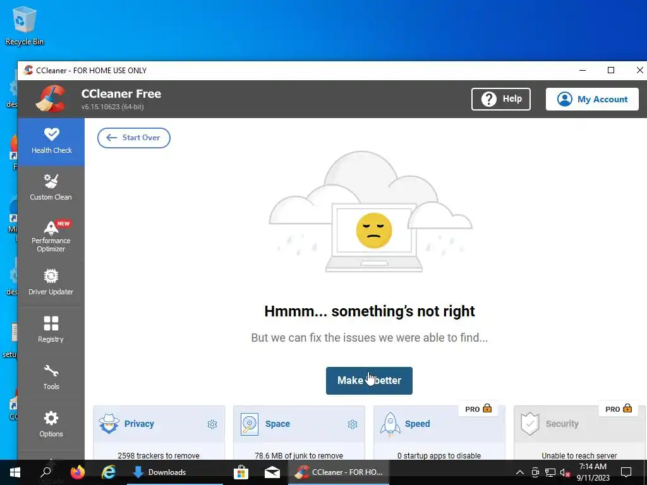
Task: Click the Space disk icon
Action: pyautogui.click(x=250, y=424)
